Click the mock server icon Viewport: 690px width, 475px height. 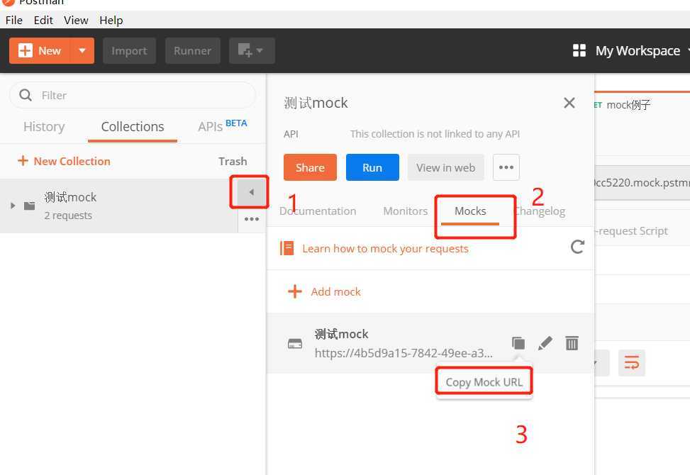295,344
